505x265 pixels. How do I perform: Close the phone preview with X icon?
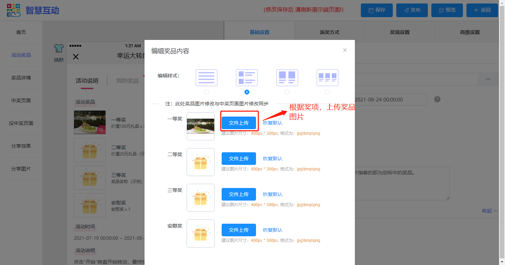pos(76,57)
